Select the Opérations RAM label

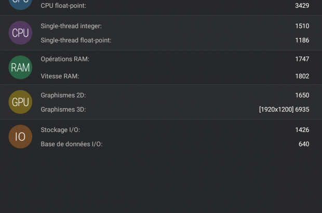coord(65,59)
